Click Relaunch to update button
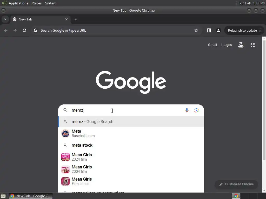 pyautogui.click(x=242, y=31)
